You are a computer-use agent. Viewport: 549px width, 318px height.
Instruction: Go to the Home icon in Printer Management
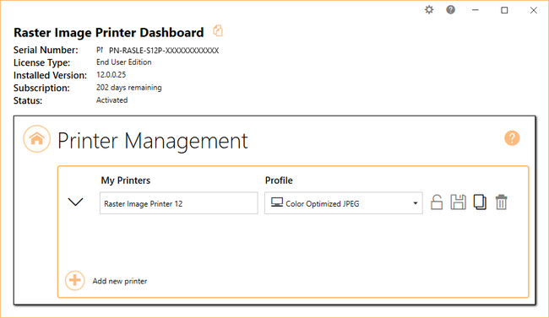click(x=37, y=139)
